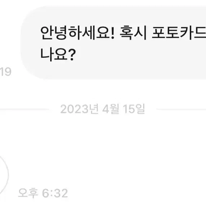This screenshot has width=206, height=206.
Task: Click the rounded bottom-left corner of the bubble
Action: tap(31, 71)
